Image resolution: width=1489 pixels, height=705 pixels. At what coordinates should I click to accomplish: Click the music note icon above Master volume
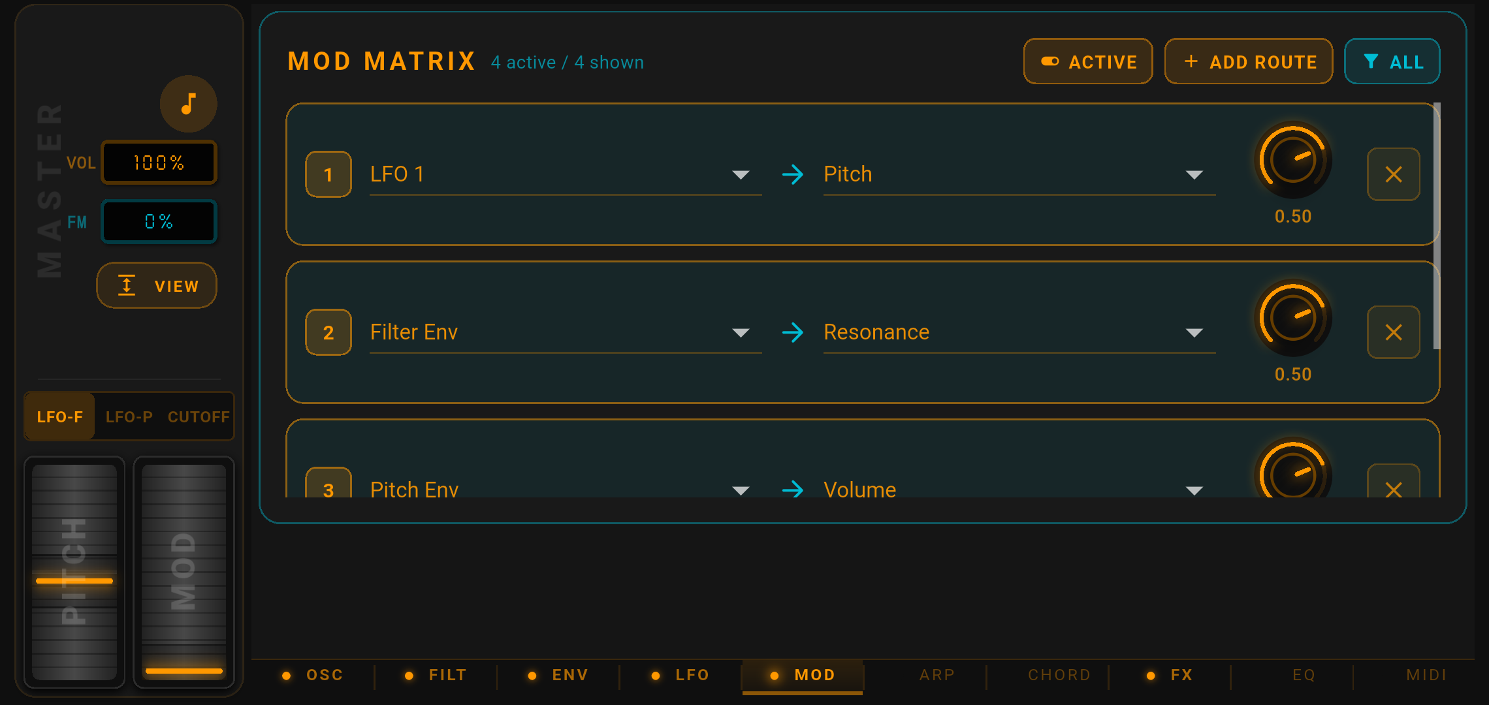[188, 103]
